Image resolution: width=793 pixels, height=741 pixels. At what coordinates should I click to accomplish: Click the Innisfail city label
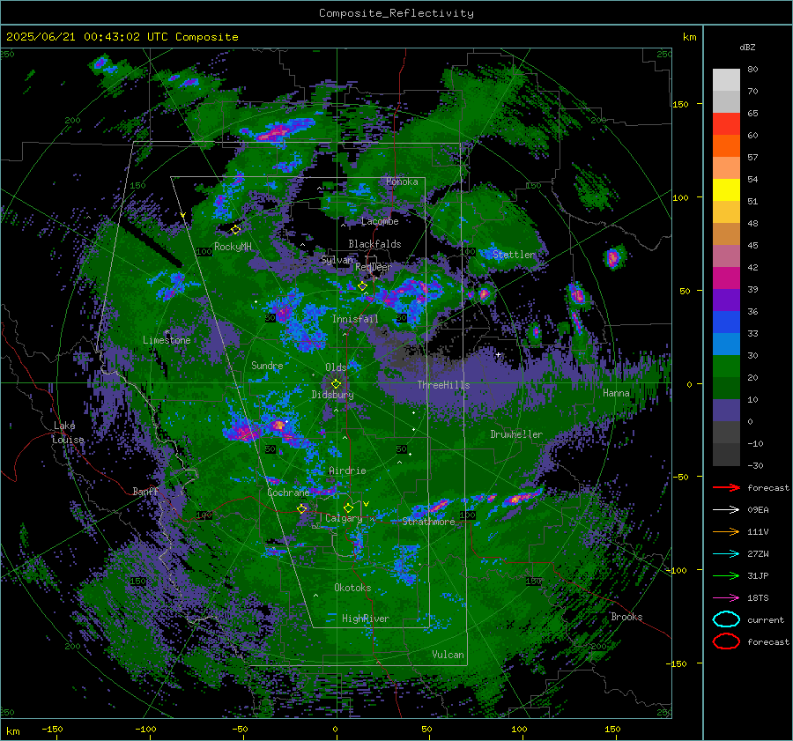click(355, 319)
